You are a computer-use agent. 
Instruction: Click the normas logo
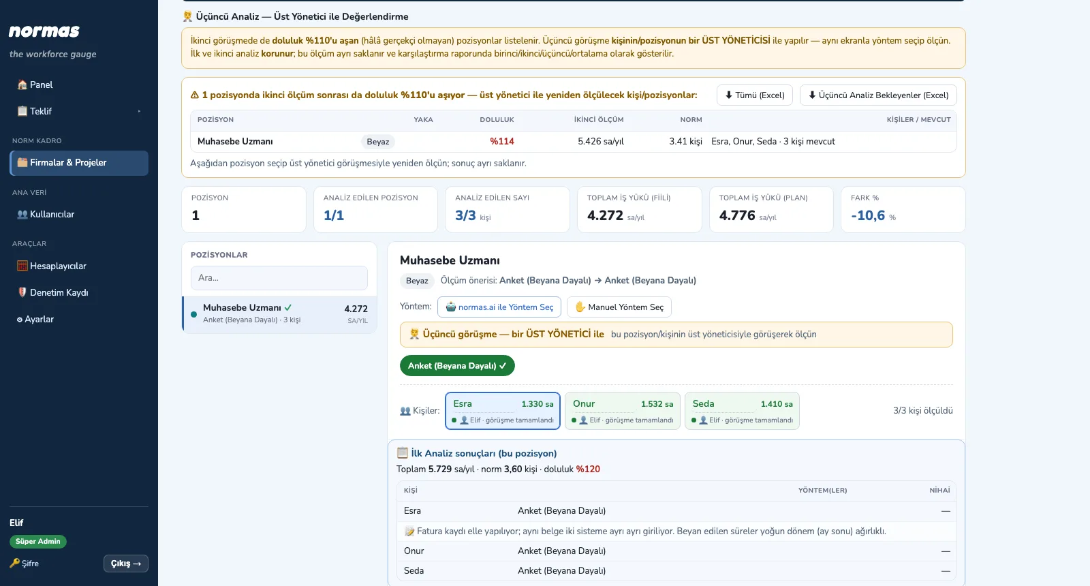tap(44, 31)
